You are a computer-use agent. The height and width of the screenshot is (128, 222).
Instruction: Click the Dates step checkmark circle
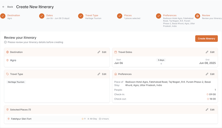(x=42, y=16)
